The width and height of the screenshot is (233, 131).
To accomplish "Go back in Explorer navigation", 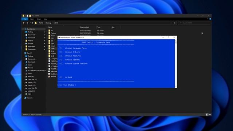I will (x=24, y=23).
